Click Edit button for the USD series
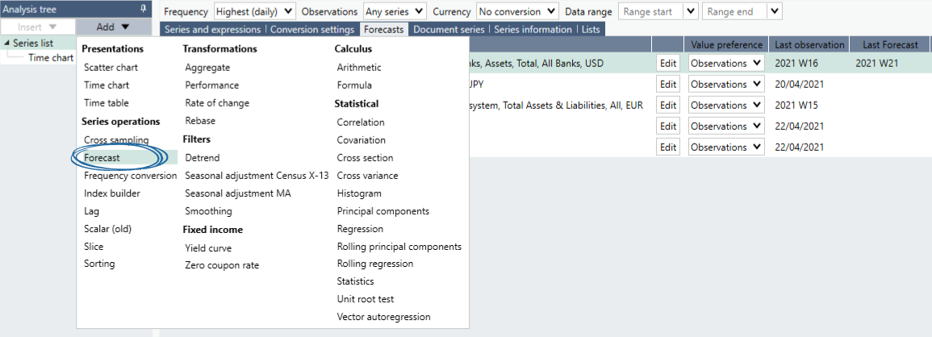 [x=668, y=63]
